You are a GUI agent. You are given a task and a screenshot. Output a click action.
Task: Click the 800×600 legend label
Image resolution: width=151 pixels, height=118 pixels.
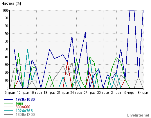23,107
